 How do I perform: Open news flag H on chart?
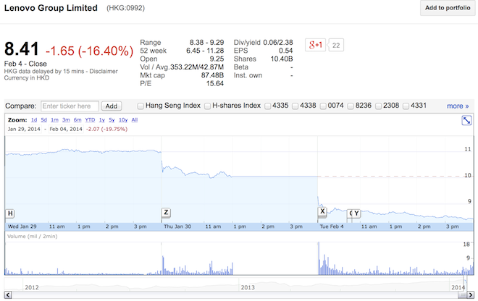10,213
